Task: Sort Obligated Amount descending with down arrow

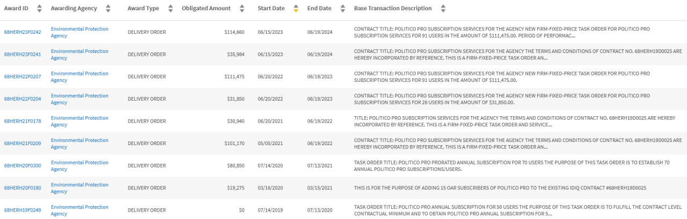Action: pos(242,11)
